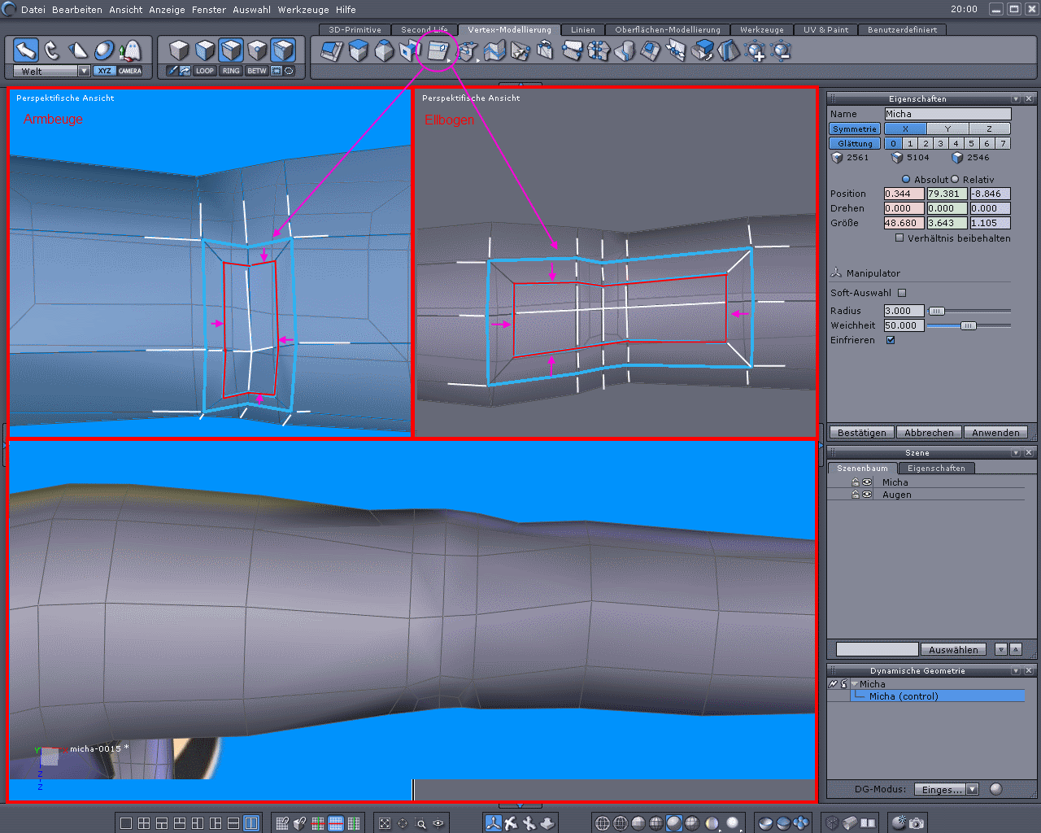Uncheck the Einfrieren checkbox
This screenshot has width=1041, height=833.
click(891, 340)
